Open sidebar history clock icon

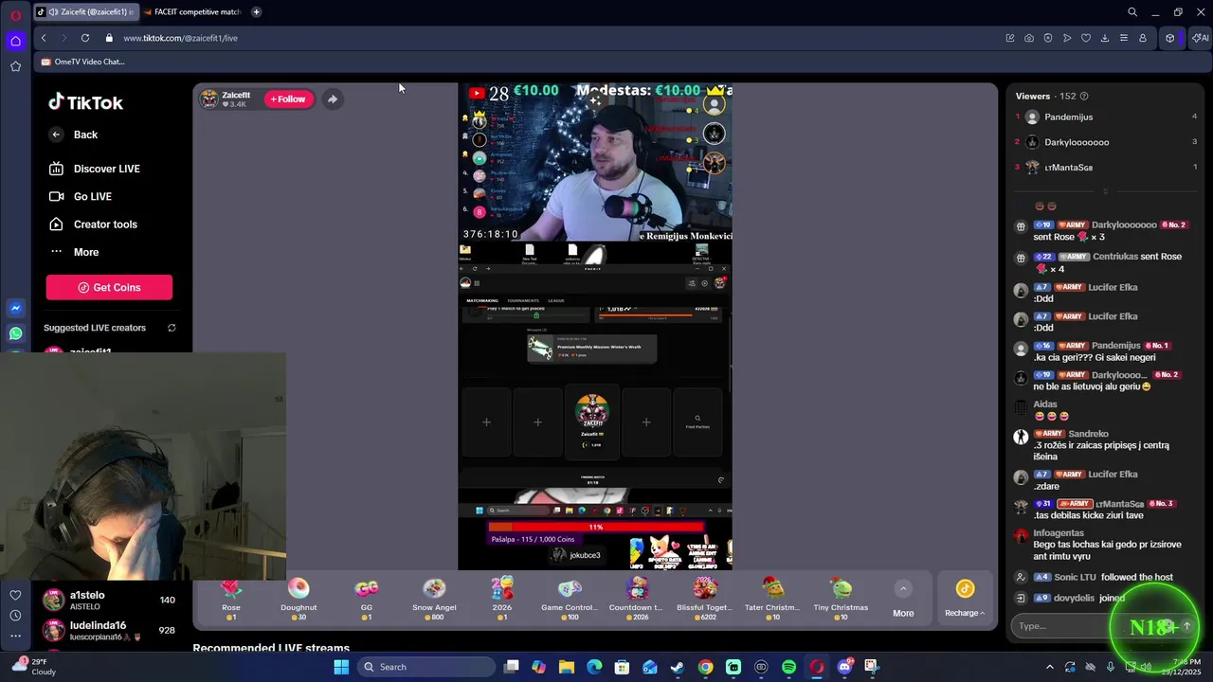coord(15,616)
